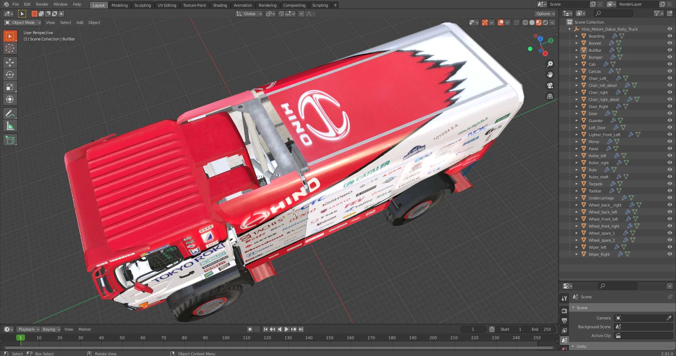Open the Marker menu in timeline
Image resolution: width=676 pixels, height=356 pixels.
pos(84,329)
